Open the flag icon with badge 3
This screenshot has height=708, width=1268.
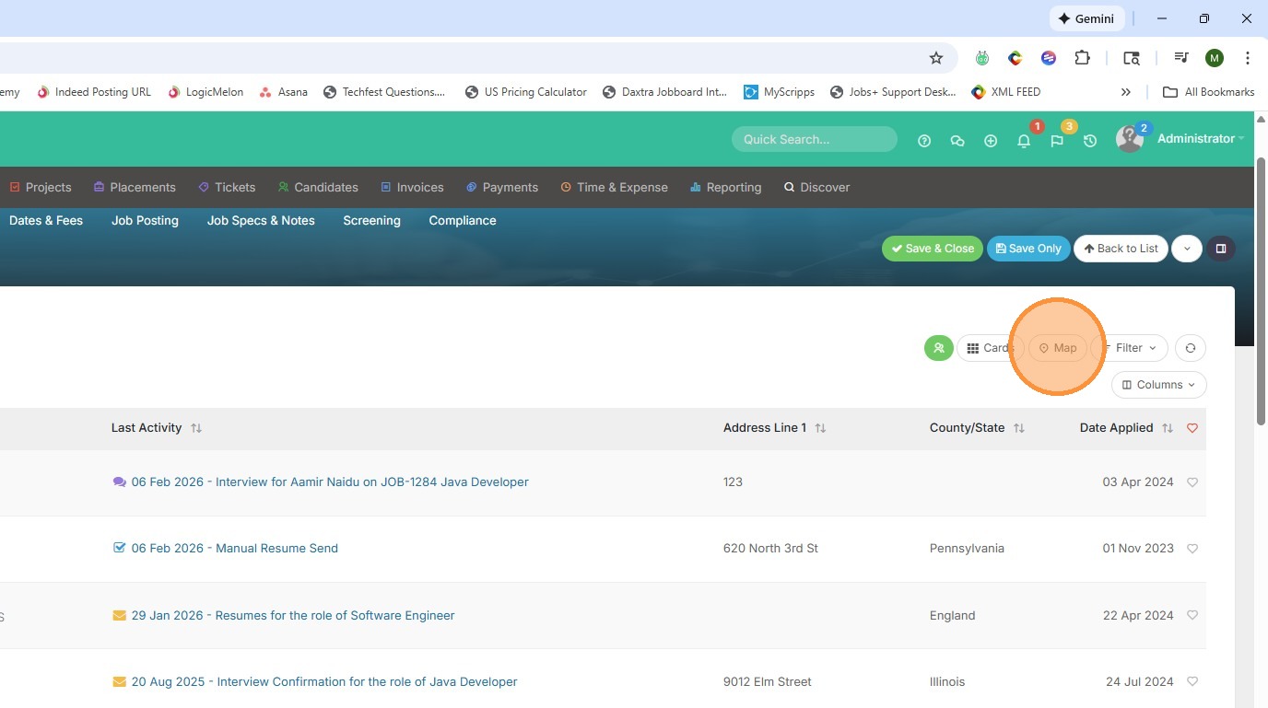(x=1057, y=141)
